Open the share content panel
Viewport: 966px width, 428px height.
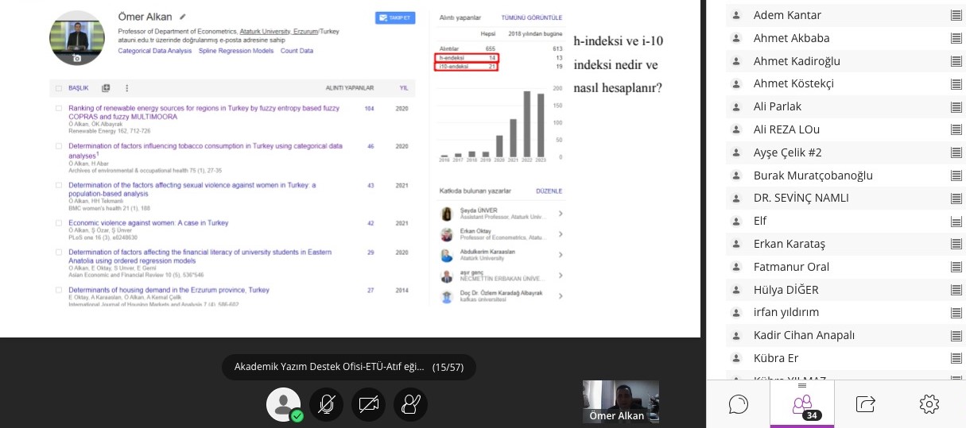pyautogui.click(x=865, y=404)
